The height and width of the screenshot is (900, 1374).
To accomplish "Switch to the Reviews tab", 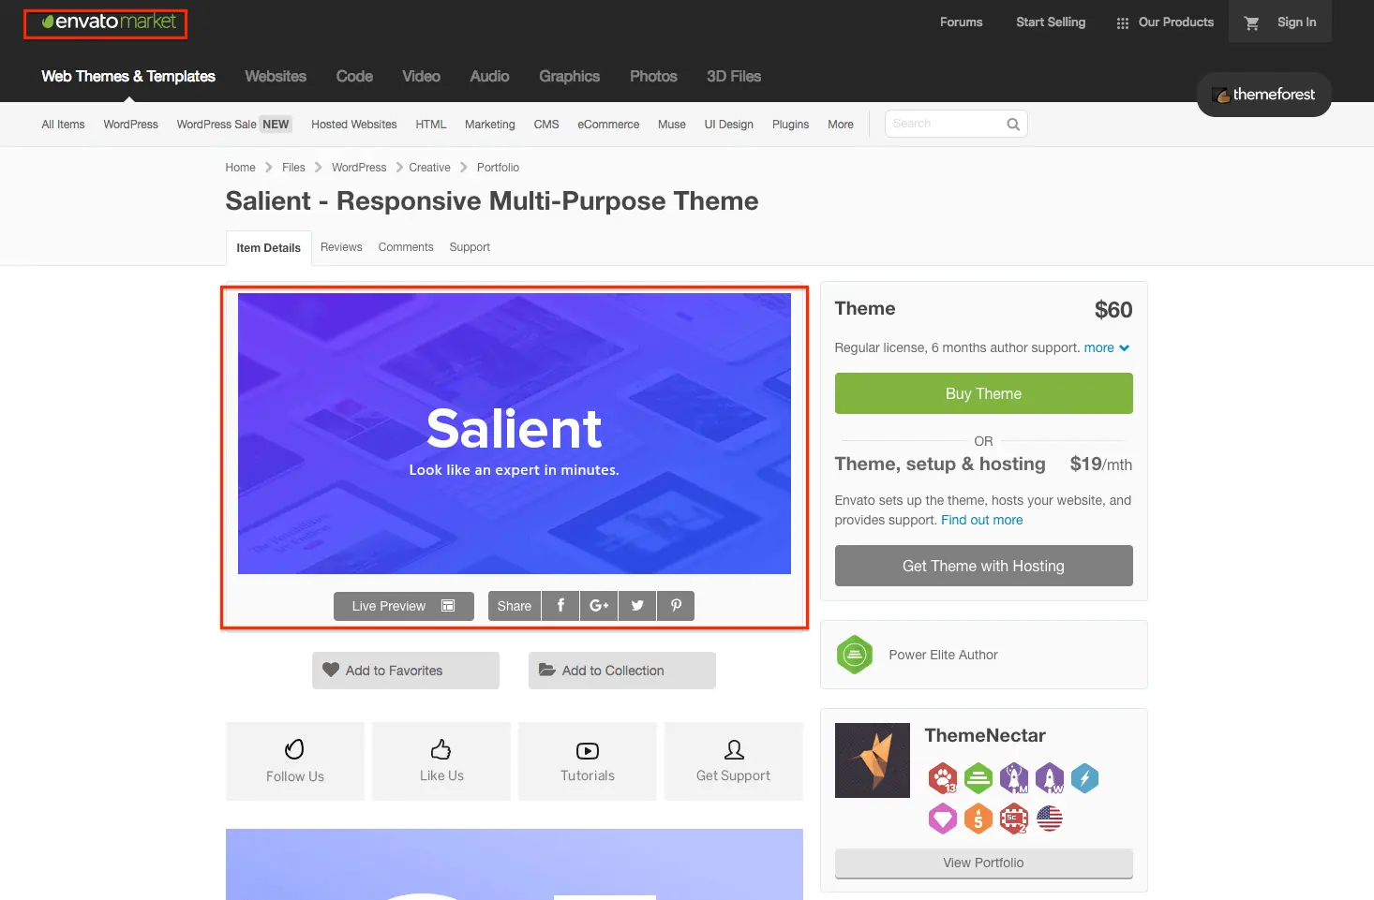I will click(x=341, y=247).
